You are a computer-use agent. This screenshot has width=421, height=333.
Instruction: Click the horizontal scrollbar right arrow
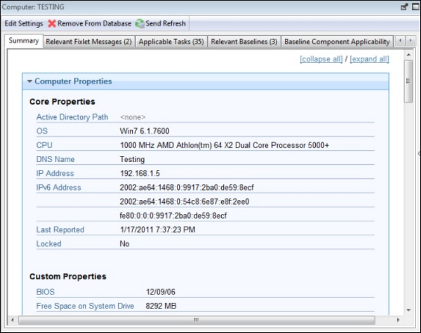click(x=398, y=320)
